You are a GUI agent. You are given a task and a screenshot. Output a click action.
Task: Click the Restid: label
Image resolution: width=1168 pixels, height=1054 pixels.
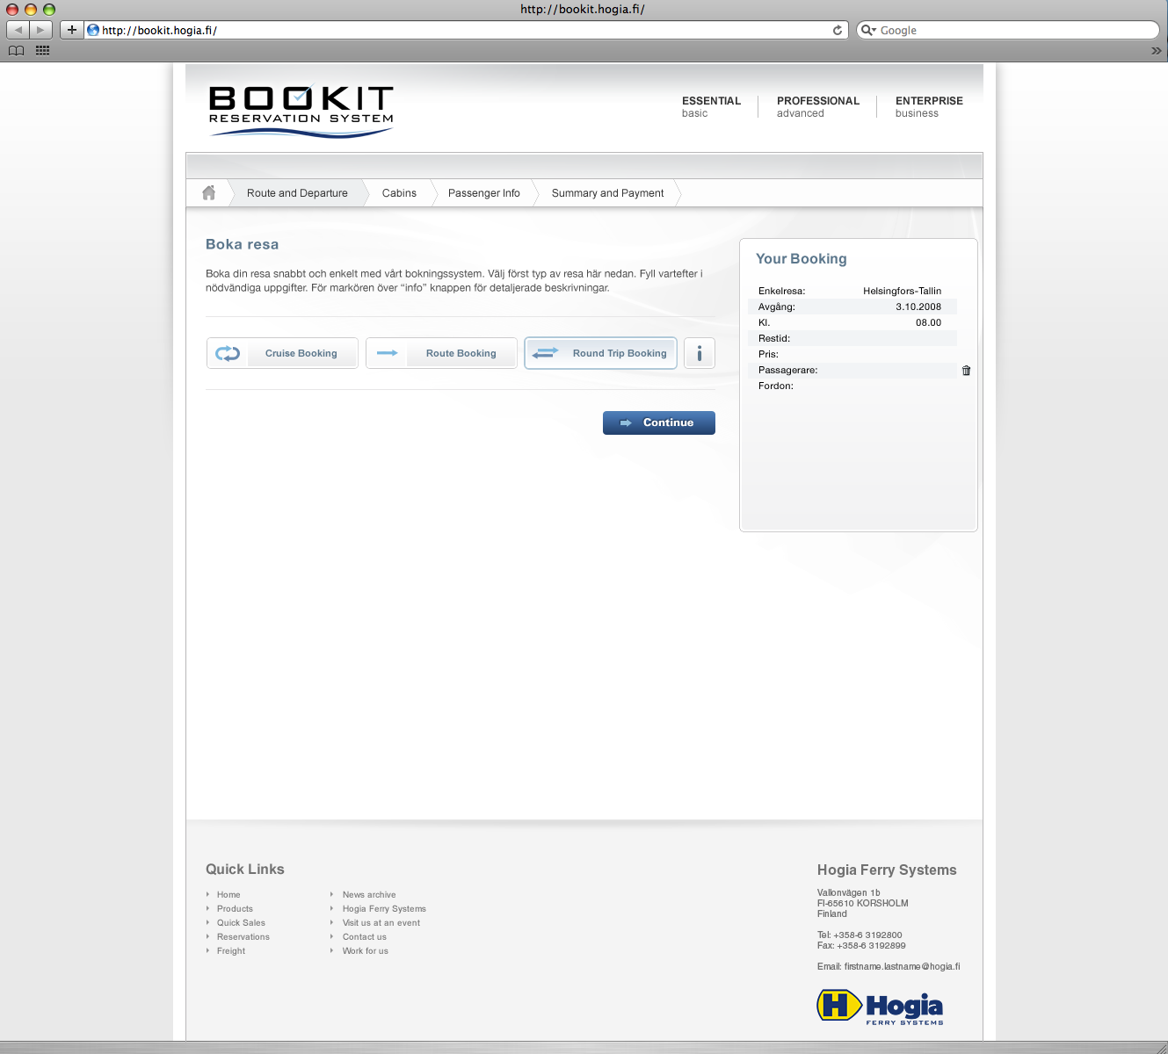(x=774, y=338)
